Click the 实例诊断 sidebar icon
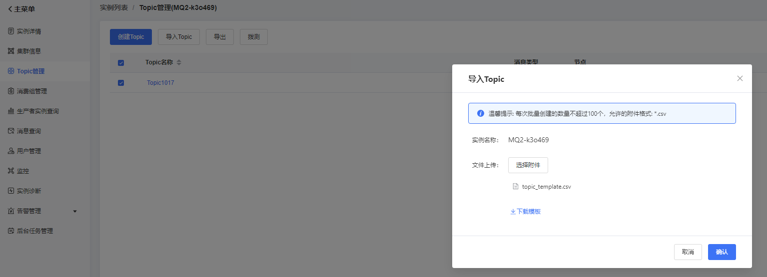767x277 pixels. click(x=11, y=191)
